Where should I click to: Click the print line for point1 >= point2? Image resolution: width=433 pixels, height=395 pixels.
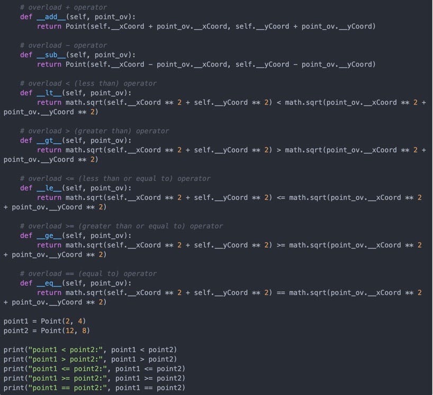(94, 379)
